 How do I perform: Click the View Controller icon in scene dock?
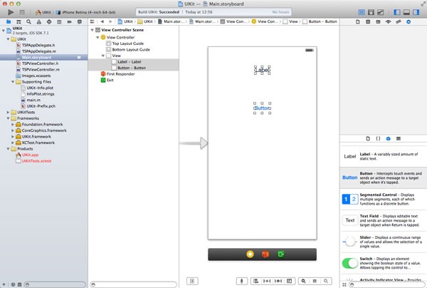(250, 254)
